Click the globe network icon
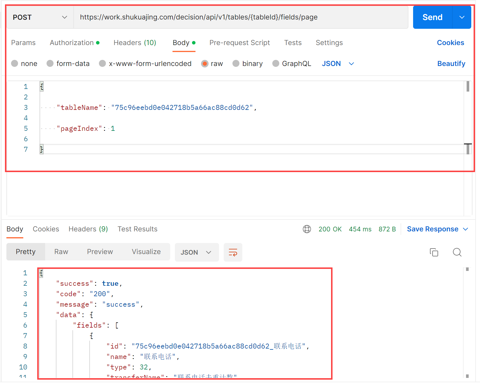This screenshot has height=384, width=480. click(x=307, y=229)
